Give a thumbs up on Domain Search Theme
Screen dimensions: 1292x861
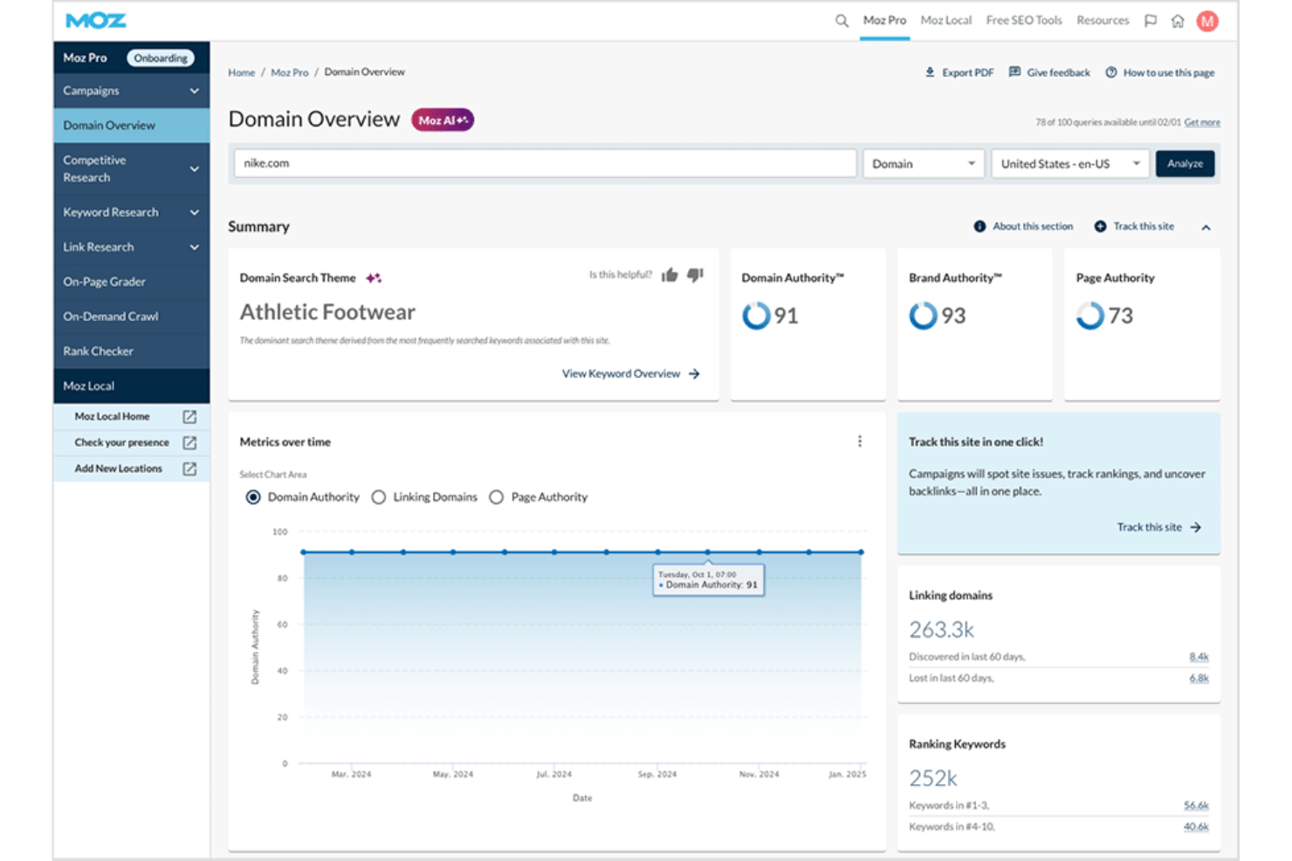point(670,274)
